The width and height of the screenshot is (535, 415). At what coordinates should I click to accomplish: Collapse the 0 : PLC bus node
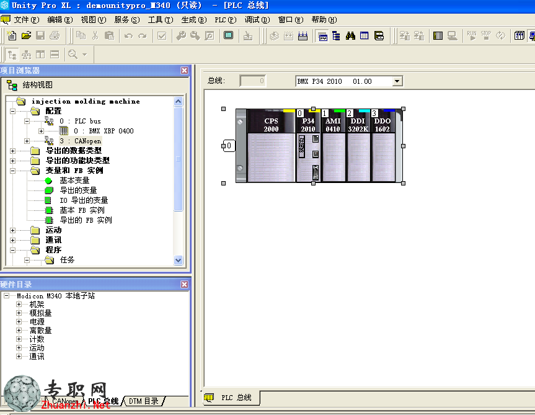pos(27,121)
